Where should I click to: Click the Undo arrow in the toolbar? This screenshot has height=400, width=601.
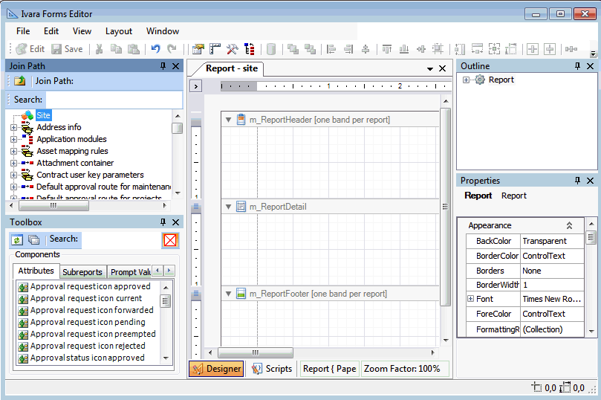(x=155, y=49)
